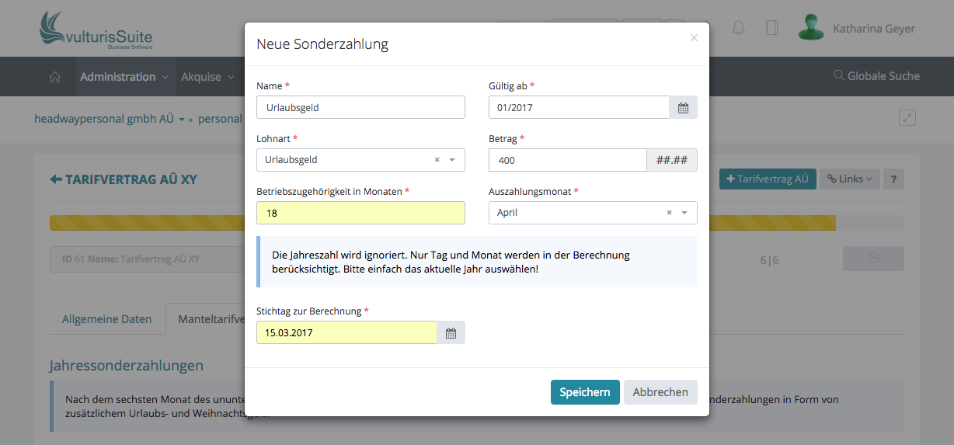954x445 pixels.
Task: Expand the Lohnart dropdown arrow
Action: (x=452, y=160)
